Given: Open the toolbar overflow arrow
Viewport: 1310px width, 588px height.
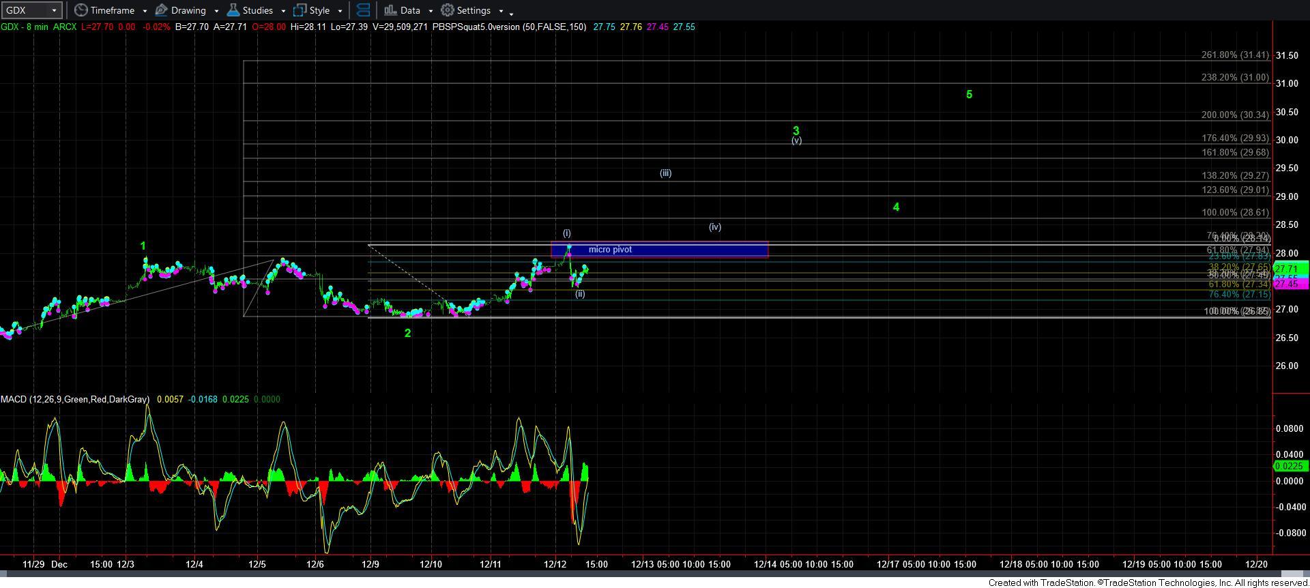Looking at the screenshot, I should [x=512, y=13].
